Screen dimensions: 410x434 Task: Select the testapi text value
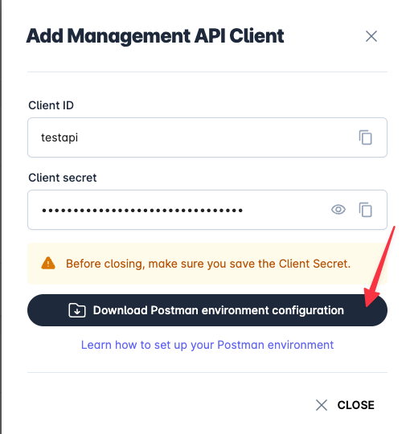tap(59, 137)
